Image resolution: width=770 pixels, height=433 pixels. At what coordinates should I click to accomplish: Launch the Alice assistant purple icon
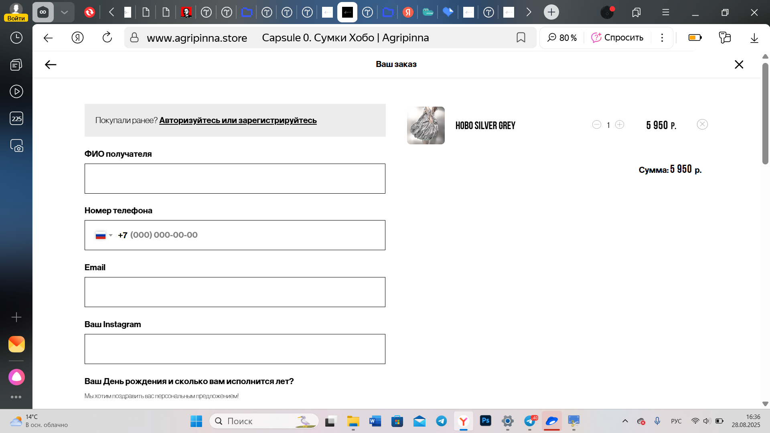(16, 377)
